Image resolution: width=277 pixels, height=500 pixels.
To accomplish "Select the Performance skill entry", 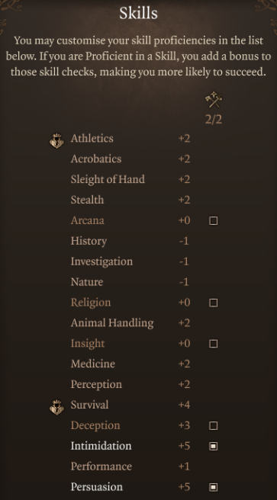I will [x=101, y=466].
